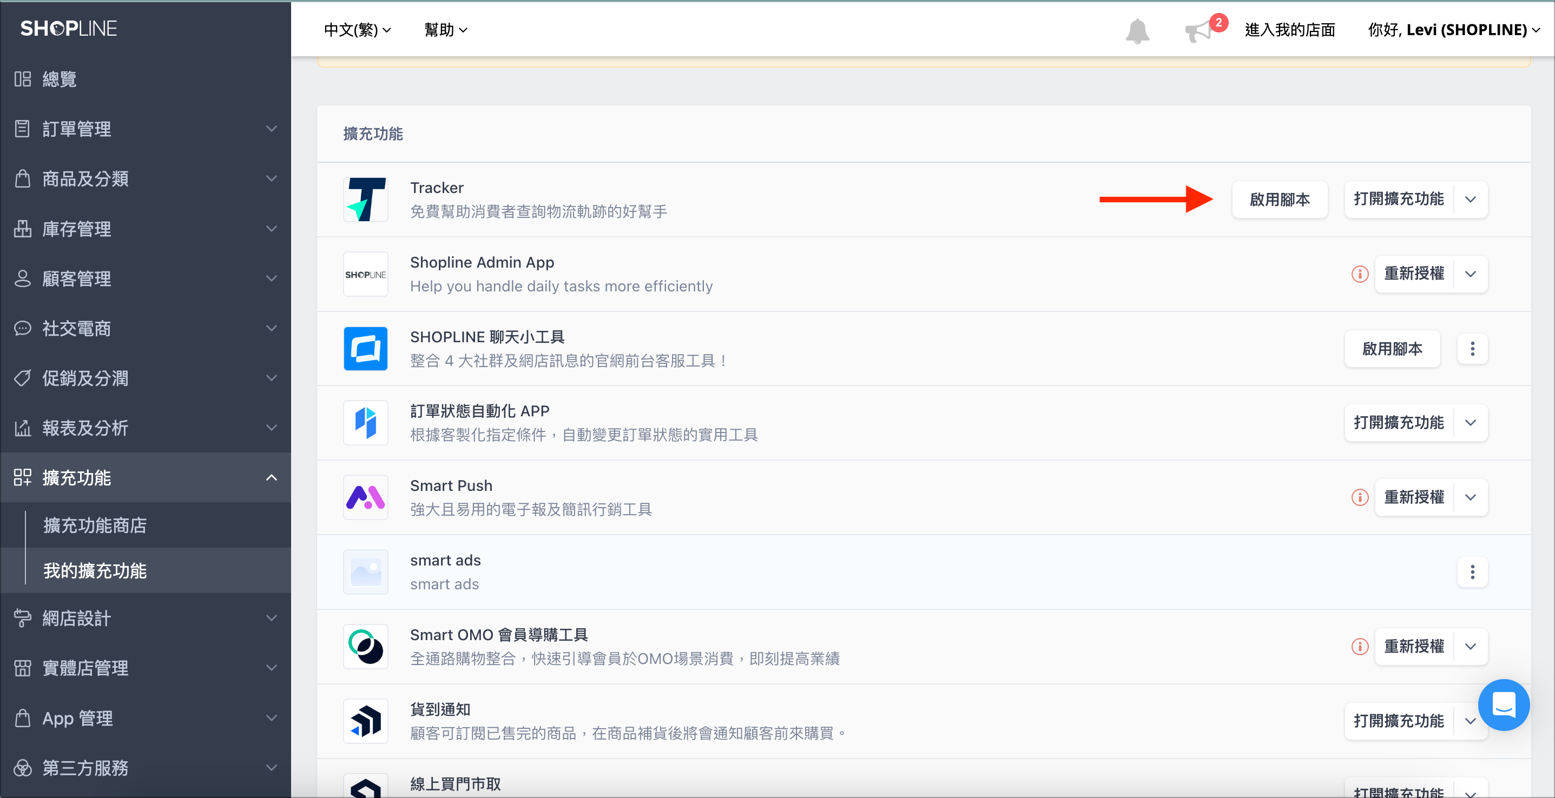Screen dimensions: 1555x798
Task: Expand the 訂單管理 sidebar chevron
Action: [x=272, y=129]
